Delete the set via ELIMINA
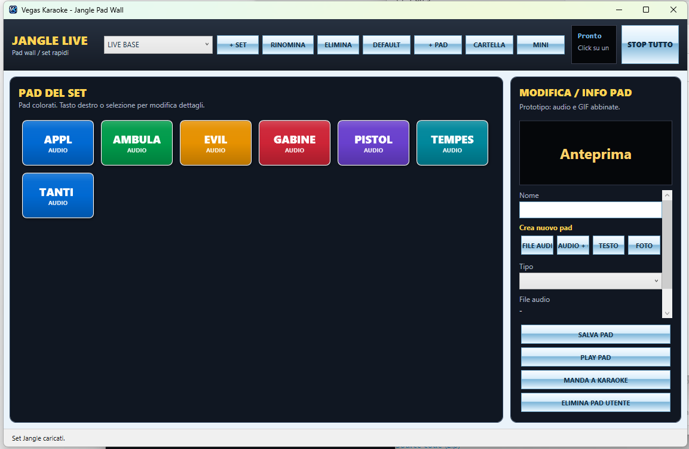 (338, 45)
